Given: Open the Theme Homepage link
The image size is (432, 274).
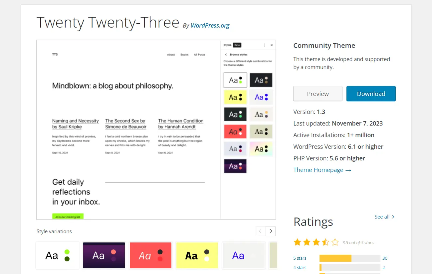Looking at the screenshot, I should [x=318, y=170].
